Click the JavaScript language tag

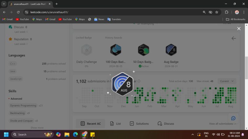[x=16, y=79]
